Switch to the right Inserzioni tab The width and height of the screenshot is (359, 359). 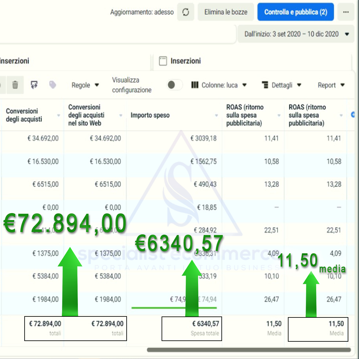pos(185,61)
